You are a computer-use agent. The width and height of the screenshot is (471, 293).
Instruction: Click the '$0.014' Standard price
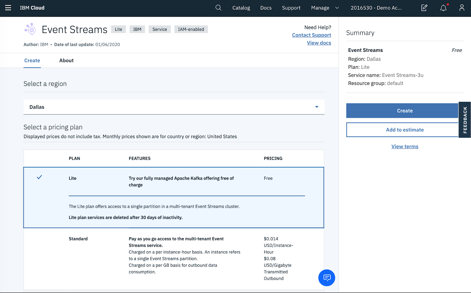tap(271, 239)
